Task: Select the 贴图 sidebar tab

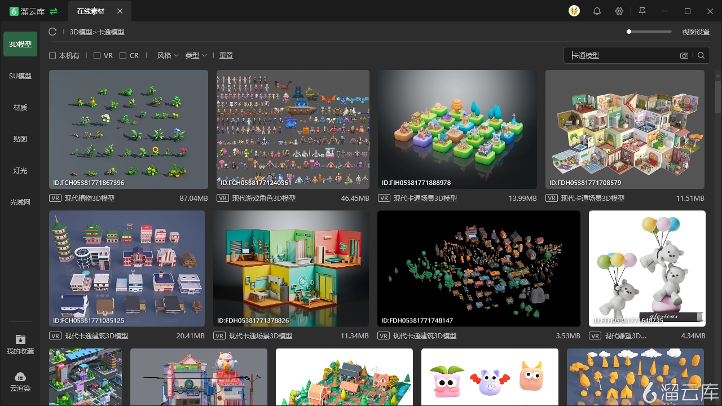Action: pyautogui.click(x=20, y=139)
